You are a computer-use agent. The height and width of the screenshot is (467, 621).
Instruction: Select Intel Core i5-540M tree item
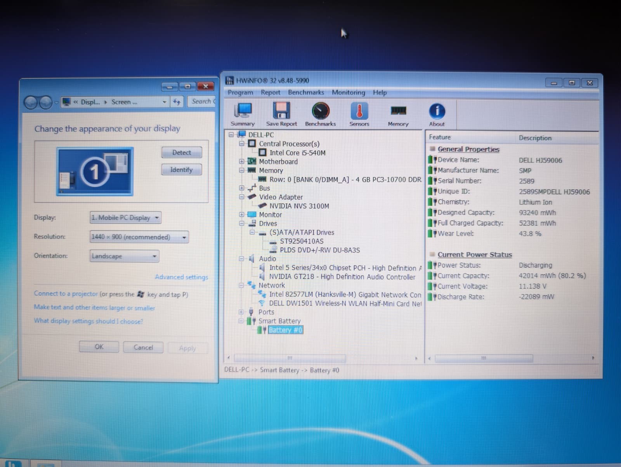(297, 153)
